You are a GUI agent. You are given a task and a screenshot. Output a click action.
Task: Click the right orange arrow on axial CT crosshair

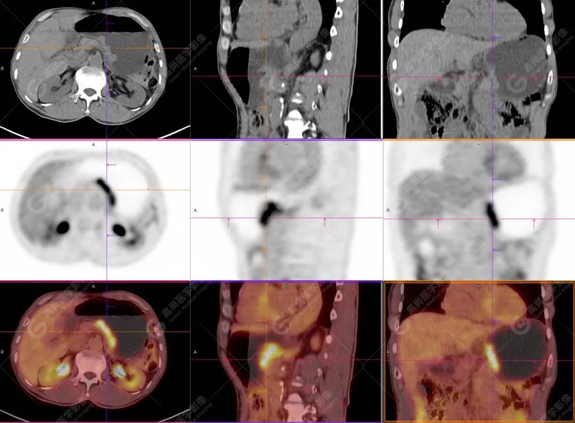tap(149, 44)
